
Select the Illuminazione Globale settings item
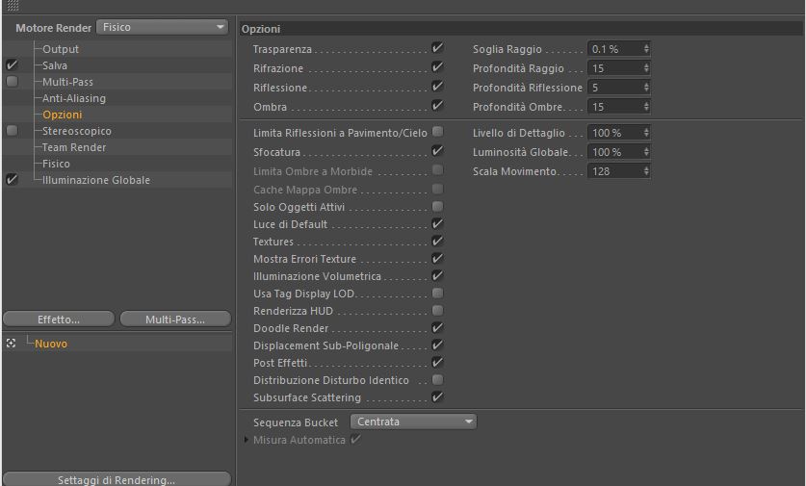pyautogui.click(x=96, y=180)
